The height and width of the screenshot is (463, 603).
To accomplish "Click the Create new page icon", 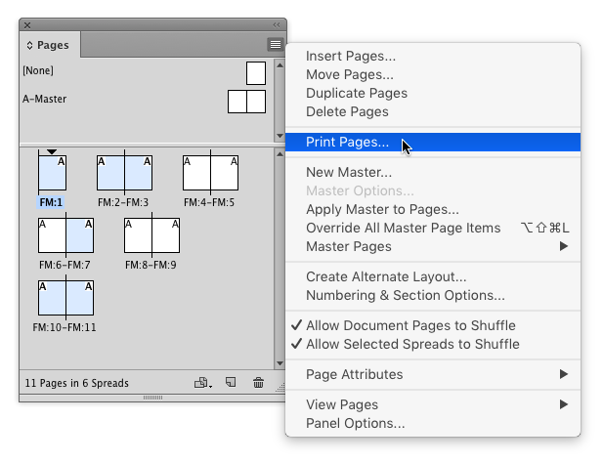I will pyautogui.click(x=231, y=382).
